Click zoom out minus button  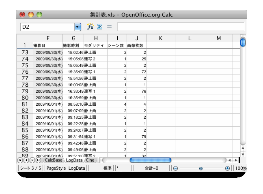pos(175,168)
